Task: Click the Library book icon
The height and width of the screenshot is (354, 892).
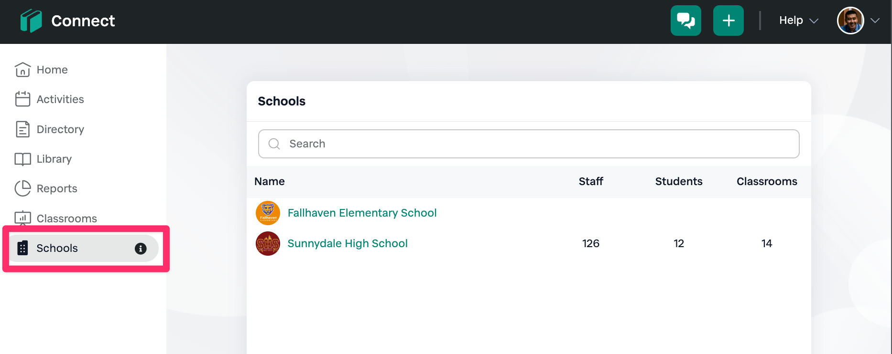Action: pyautogui.click(x=22, y=159)
